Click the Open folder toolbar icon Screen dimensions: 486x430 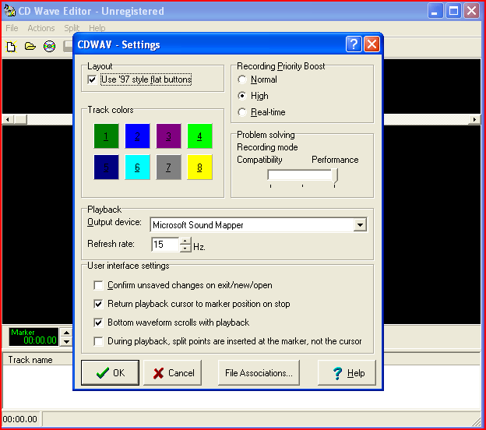[x=30, y=47]
